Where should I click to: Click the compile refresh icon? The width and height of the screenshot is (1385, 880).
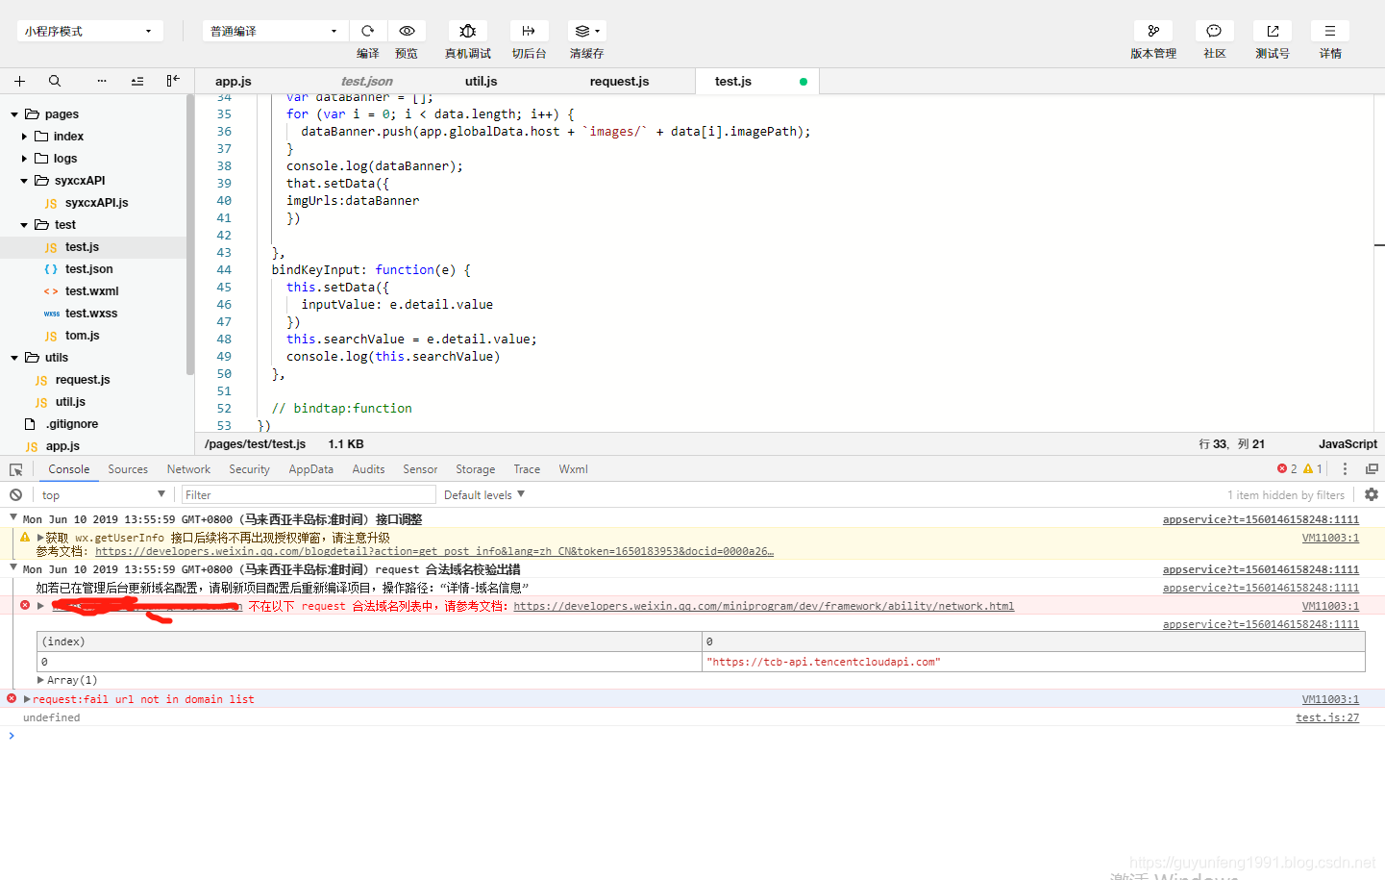tap(367, 31)
